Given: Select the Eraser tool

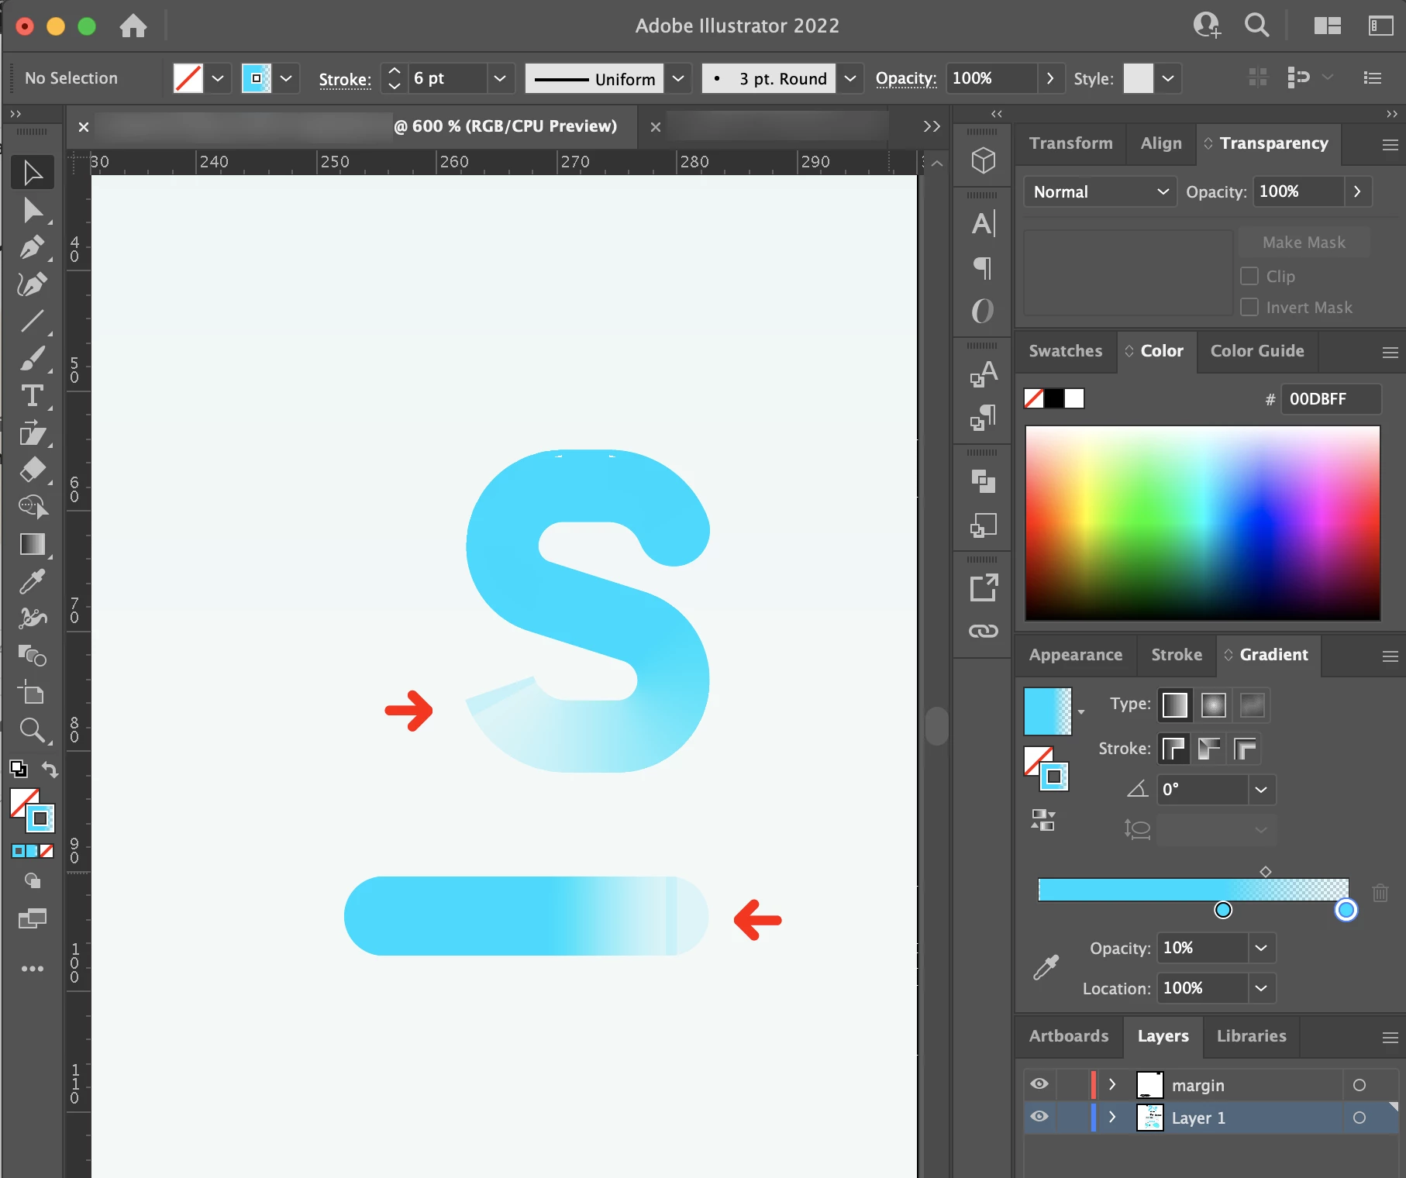Looking at the screenshot, I should pos(33,470).
